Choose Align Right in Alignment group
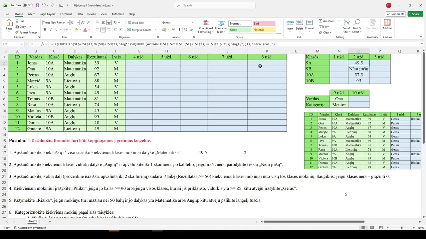Screen dimensions: 426x239 pos(109,30)
